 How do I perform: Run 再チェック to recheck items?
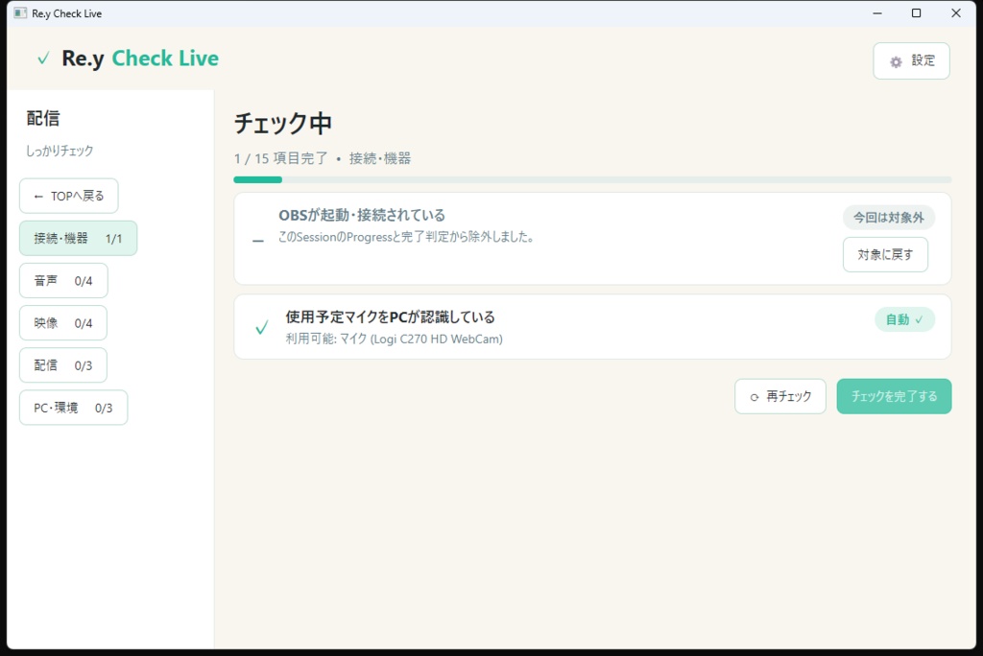pos(780,396)
